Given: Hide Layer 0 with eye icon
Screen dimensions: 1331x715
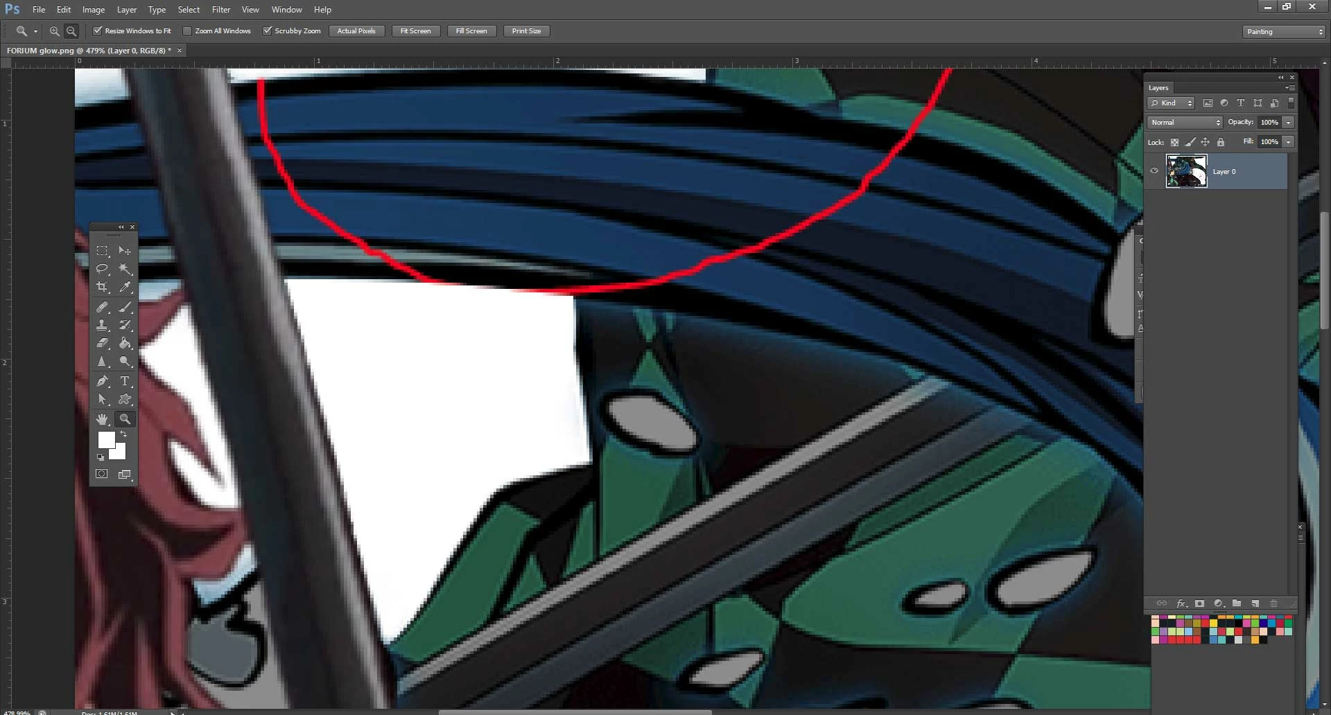Looking at the screenshot, I should [x=1154, y=171].
